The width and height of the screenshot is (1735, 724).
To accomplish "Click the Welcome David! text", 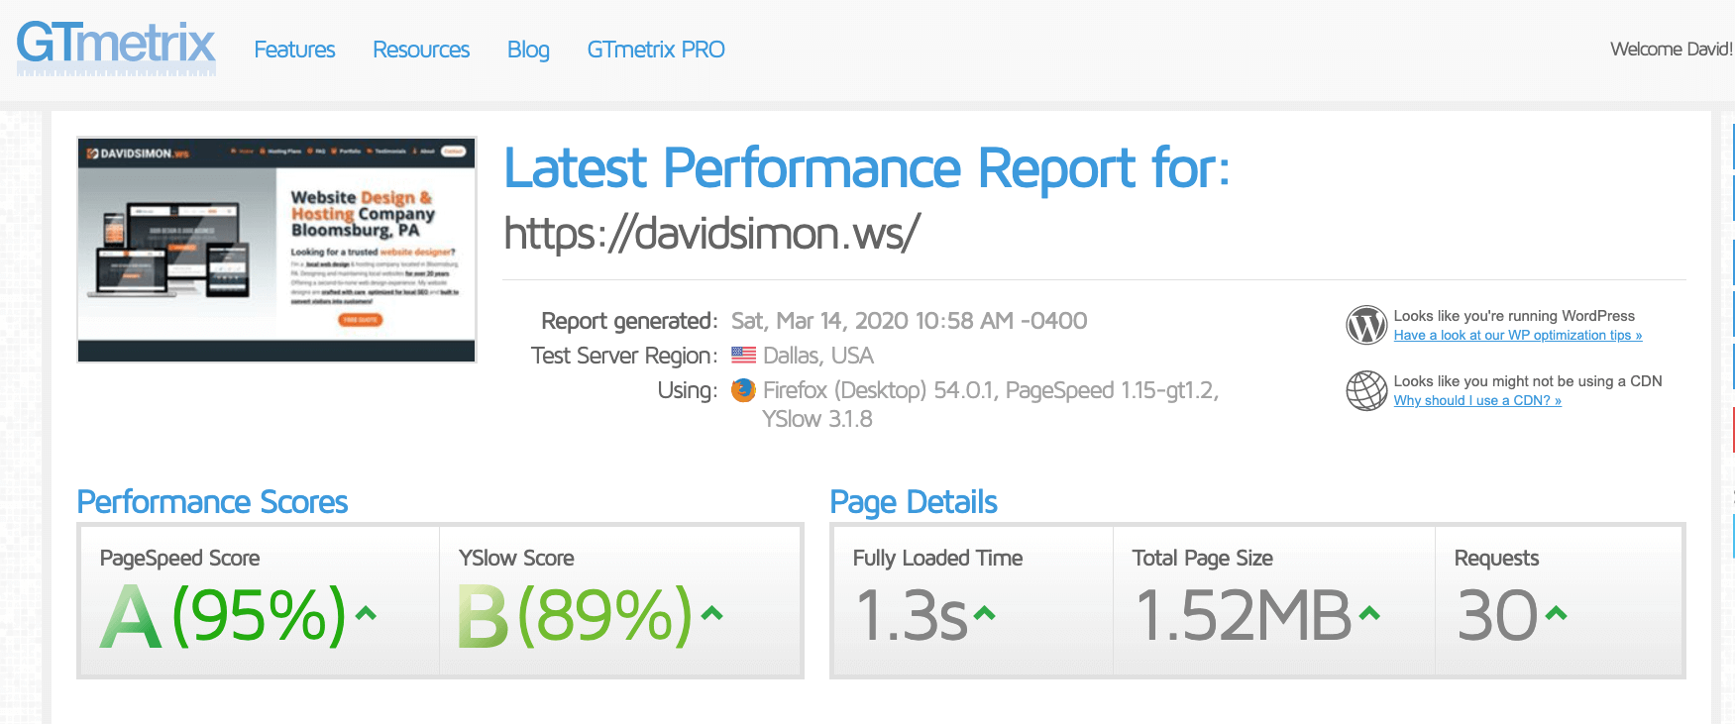I will (x=1671, y=50).
